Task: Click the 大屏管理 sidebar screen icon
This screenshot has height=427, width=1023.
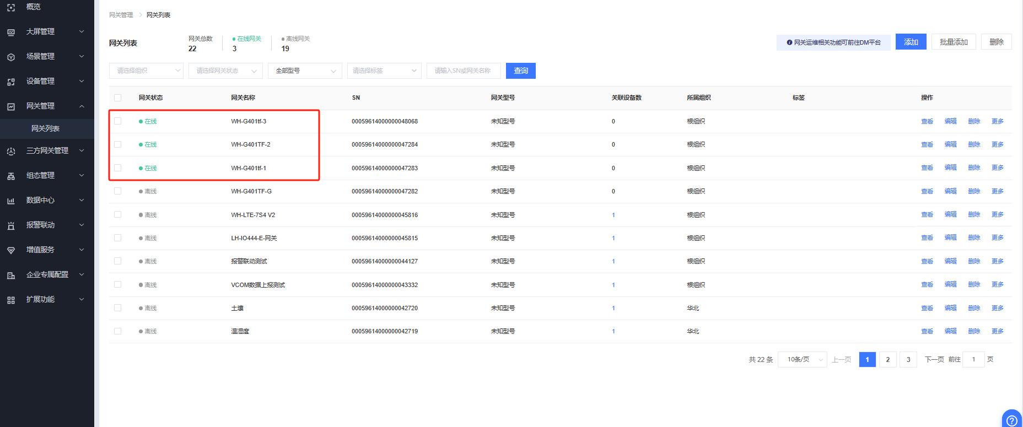Action: tap(11, 32)
